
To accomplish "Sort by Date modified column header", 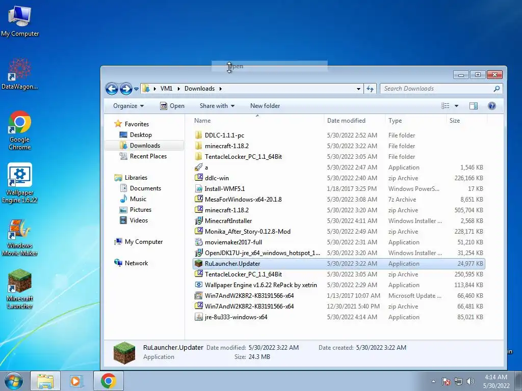I will [x=354, y=120].
